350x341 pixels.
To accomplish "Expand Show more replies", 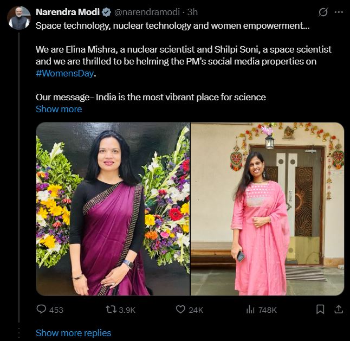I will (73, 333).
